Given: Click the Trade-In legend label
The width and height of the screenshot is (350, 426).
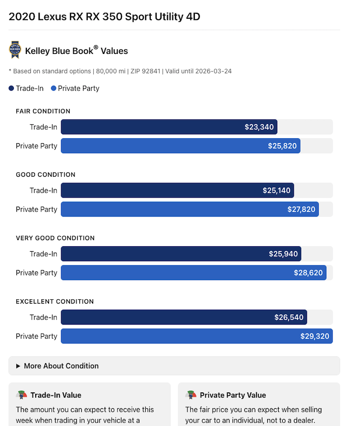Looking at the screenshot, I should coord(30,89).
